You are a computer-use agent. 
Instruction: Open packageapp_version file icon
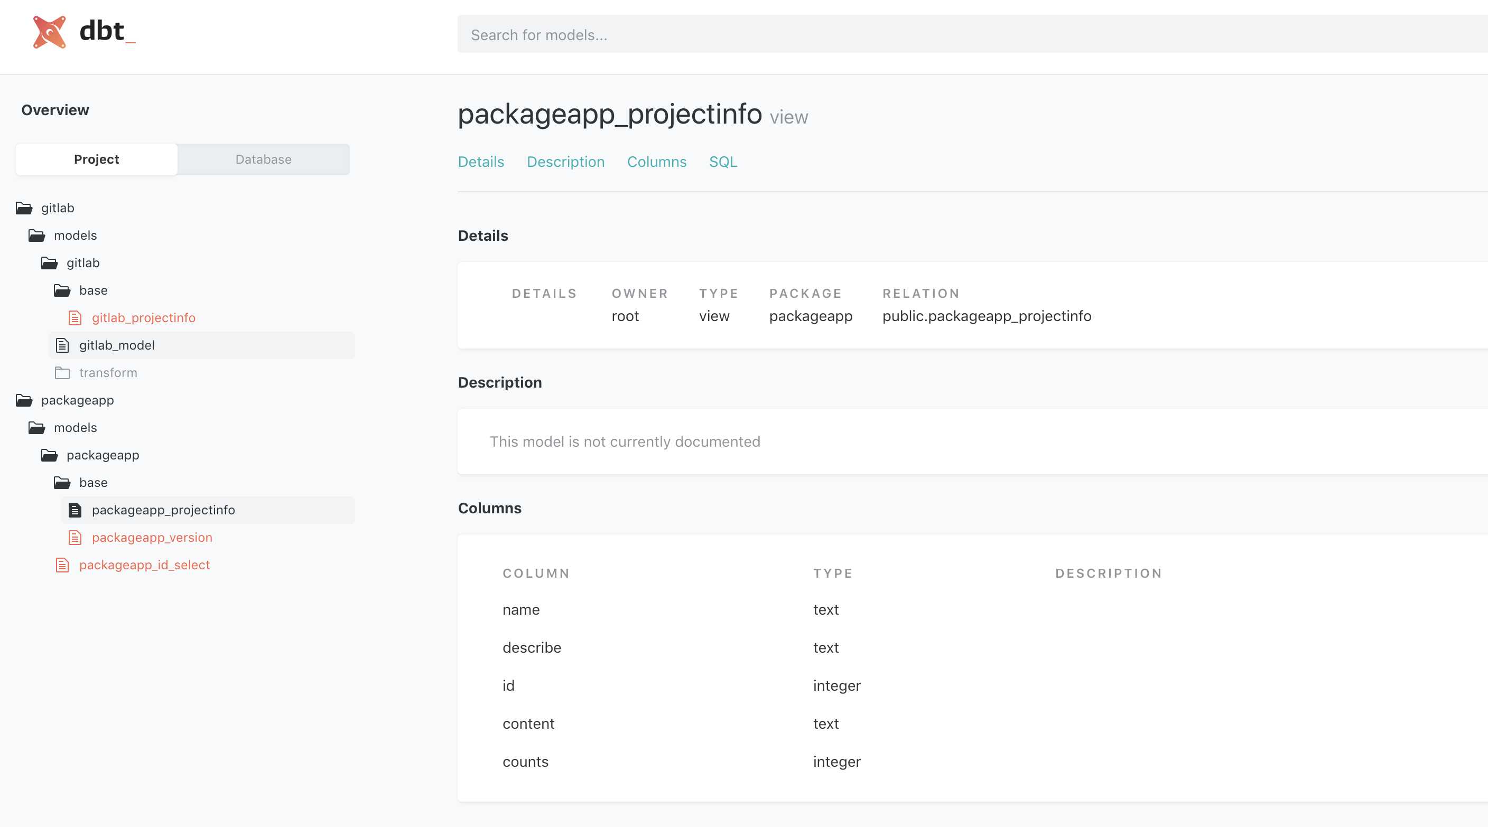[x=75, y=537]
